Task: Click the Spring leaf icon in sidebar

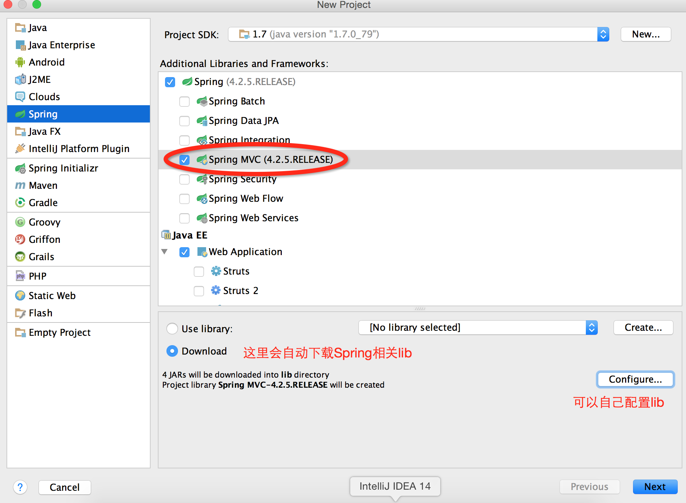Action: point(20,114)
